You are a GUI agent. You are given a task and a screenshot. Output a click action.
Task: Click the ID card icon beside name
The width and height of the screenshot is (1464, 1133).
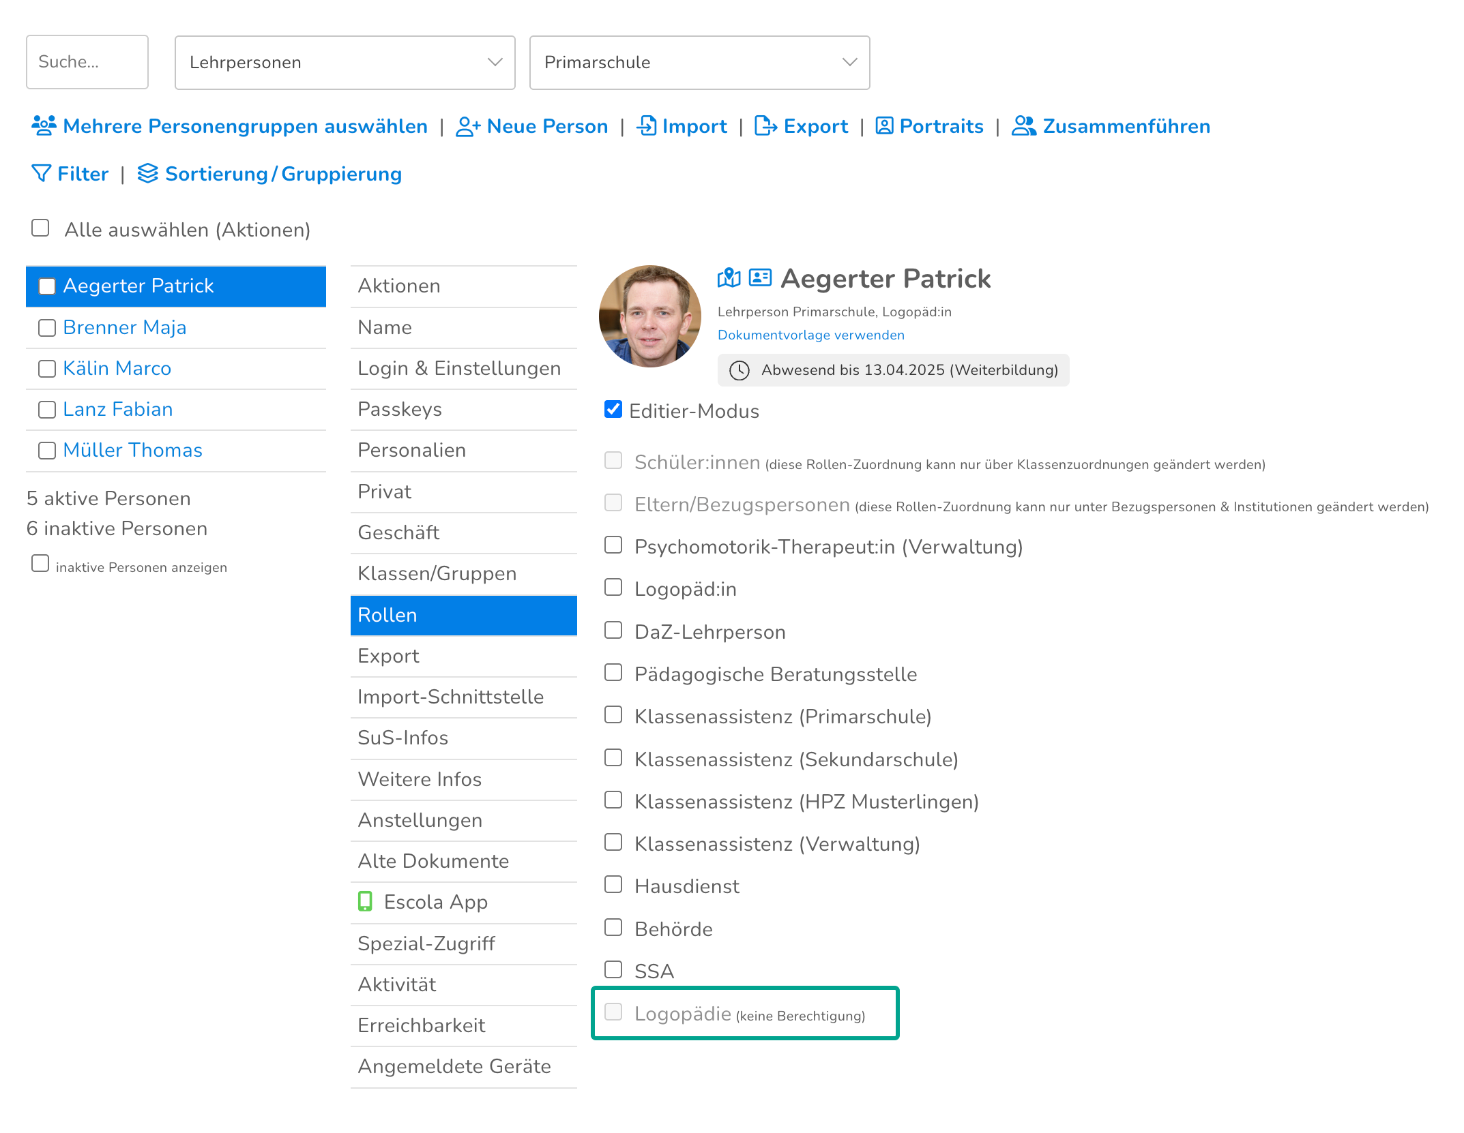759,277
